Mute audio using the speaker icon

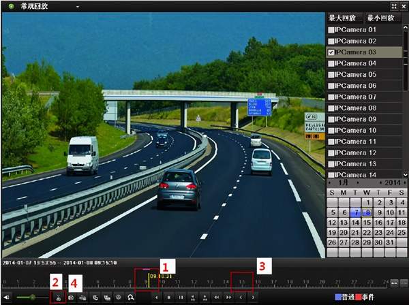coord(7,298)
